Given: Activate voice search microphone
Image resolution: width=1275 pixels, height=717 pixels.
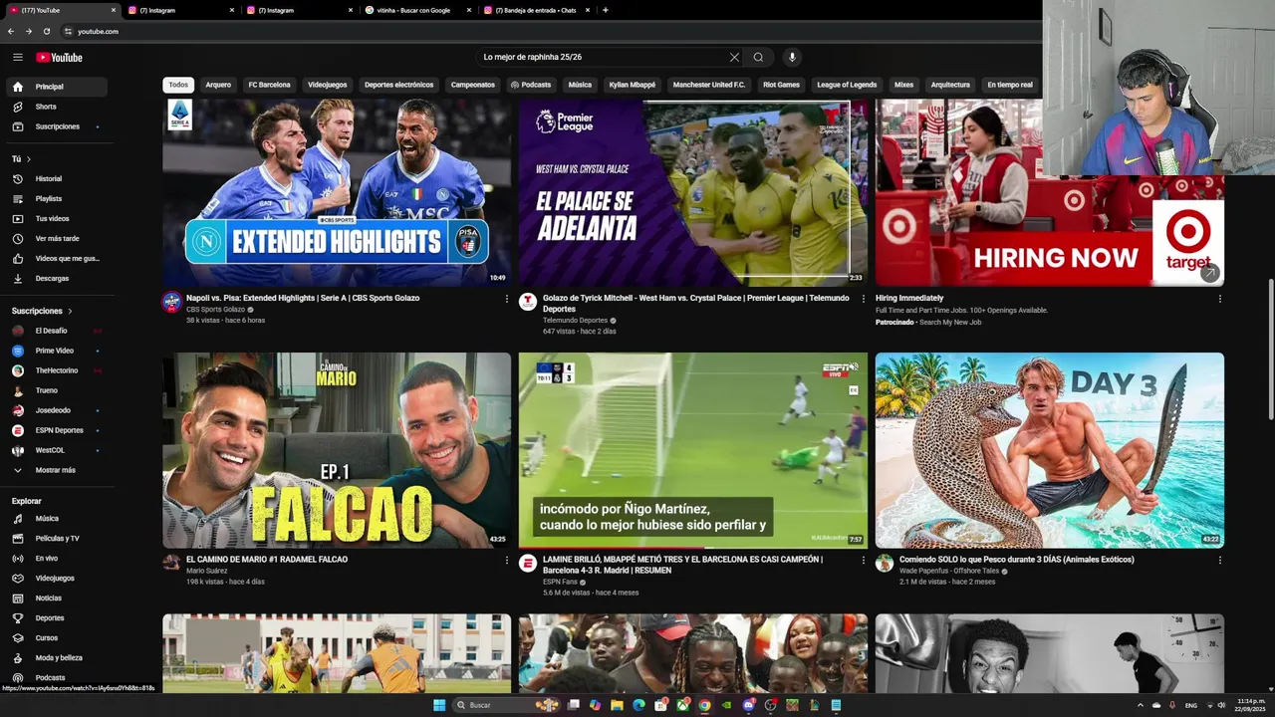Looking at the screenshot, I should tap(792, 57).
